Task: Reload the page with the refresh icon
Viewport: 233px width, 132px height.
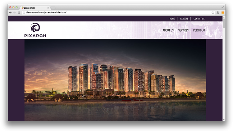Action: coord(19,12)
